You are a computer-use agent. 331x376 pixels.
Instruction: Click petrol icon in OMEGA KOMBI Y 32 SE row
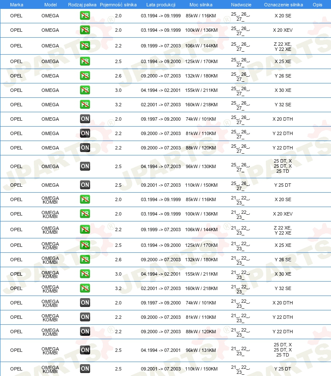click(85, 288)
